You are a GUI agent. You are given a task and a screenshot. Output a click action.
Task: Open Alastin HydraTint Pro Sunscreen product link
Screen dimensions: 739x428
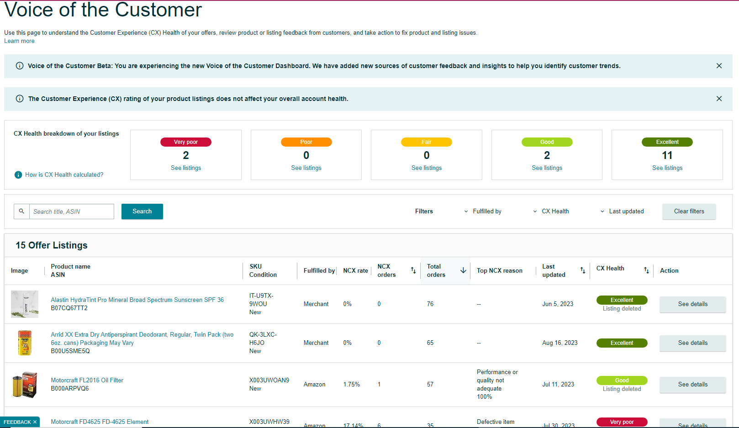[137, 300]
